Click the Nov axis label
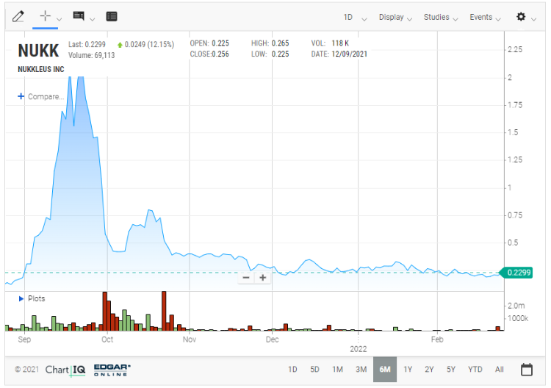Screen dimensions: 551x388 click(190, 339)
